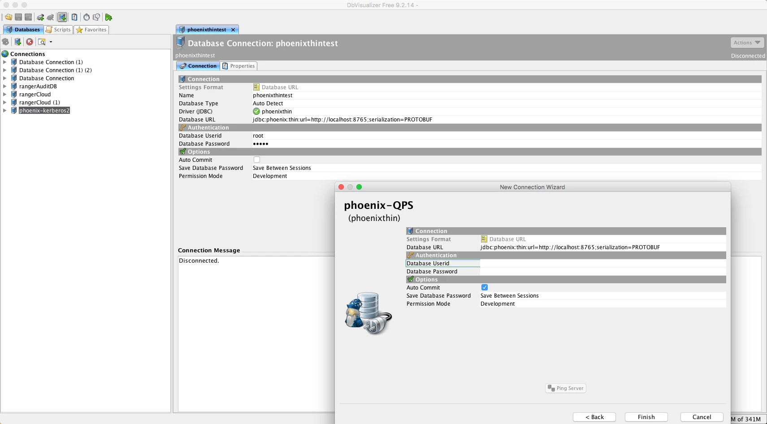The width and height of the screenshot is (767, 424).
Task: Click new connection icon in Databases tab toolbar
Action: click(18, 42)
